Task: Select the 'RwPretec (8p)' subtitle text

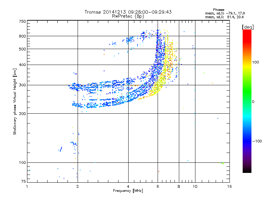Action: [128, 16]
